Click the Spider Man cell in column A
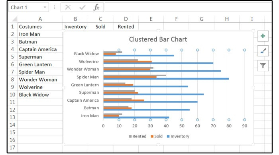This screenshot has height=155, width=279. [x=40, y=72]
